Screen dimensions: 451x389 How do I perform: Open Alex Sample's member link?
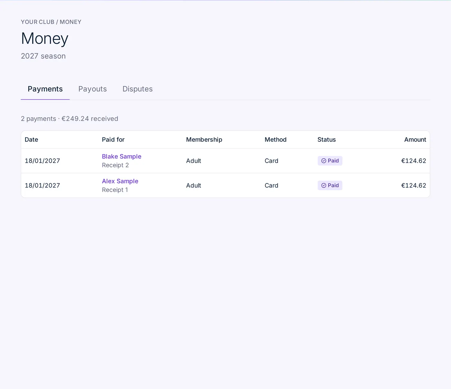pos(120,181)
